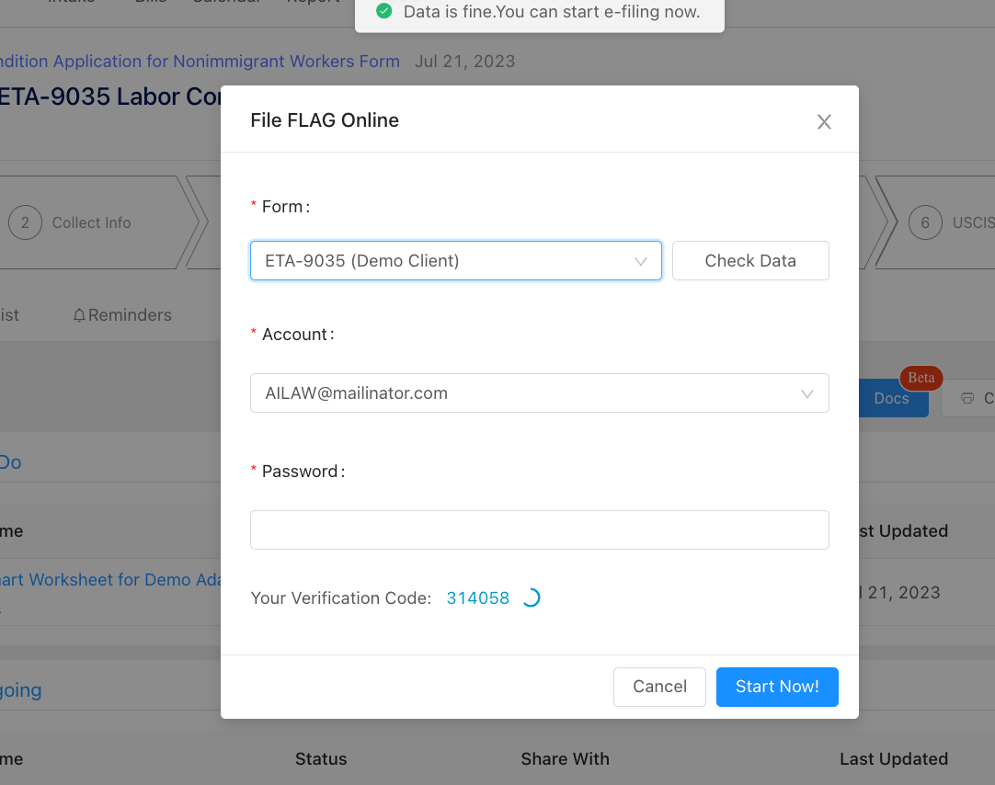Click the verification code refresh spinner
The image size is (995, 785).
532,598
